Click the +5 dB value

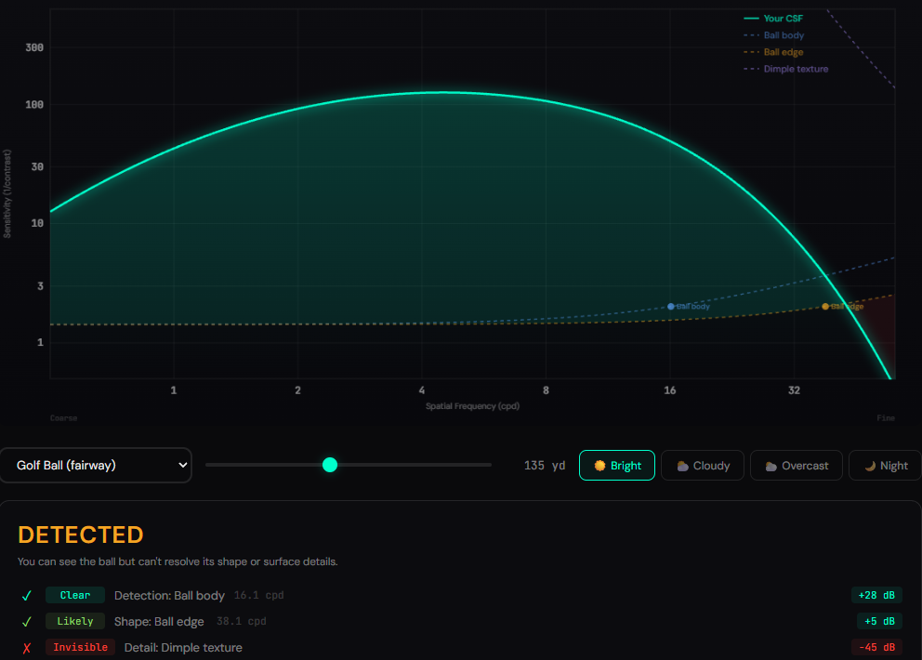click(x=879, y=621)
